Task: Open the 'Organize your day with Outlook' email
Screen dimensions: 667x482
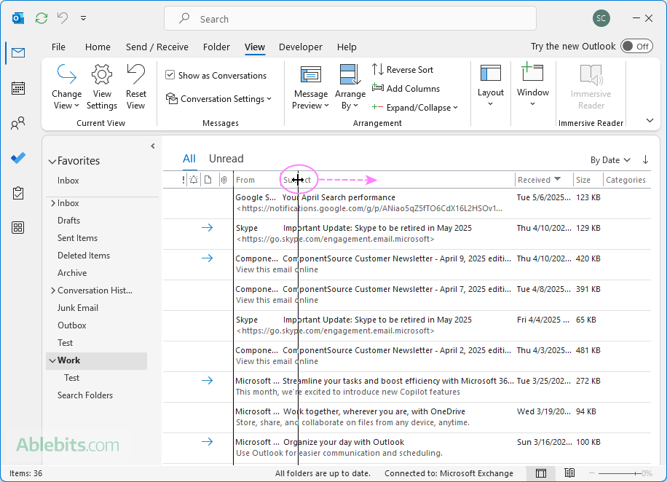Action: point(407,448)
